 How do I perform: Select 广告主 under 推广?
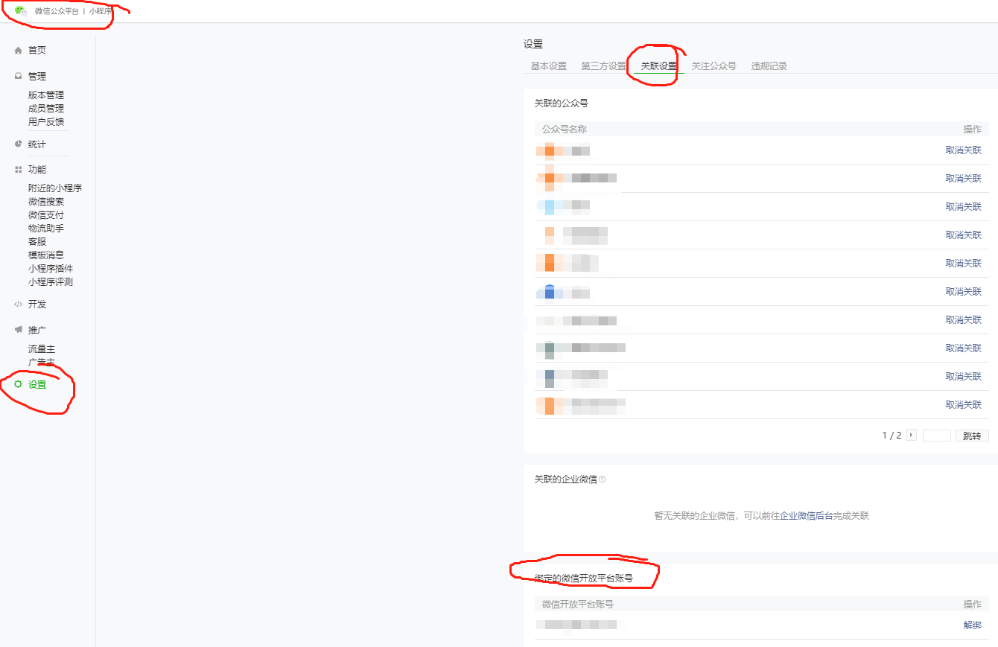tap(42, 363)
